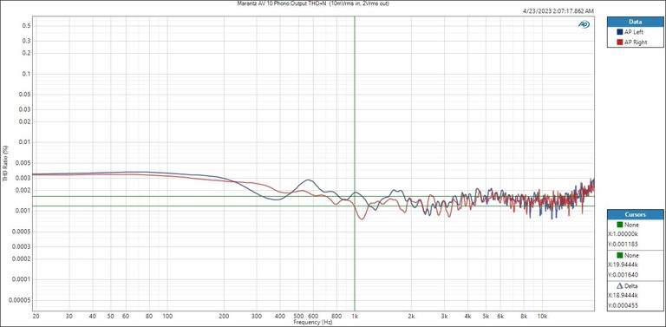Select the AP Right trace label

[x=636, y=43]
